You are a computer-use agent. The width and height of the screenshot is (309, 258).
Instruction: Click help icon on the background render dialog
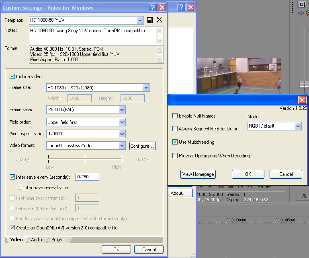180,7
